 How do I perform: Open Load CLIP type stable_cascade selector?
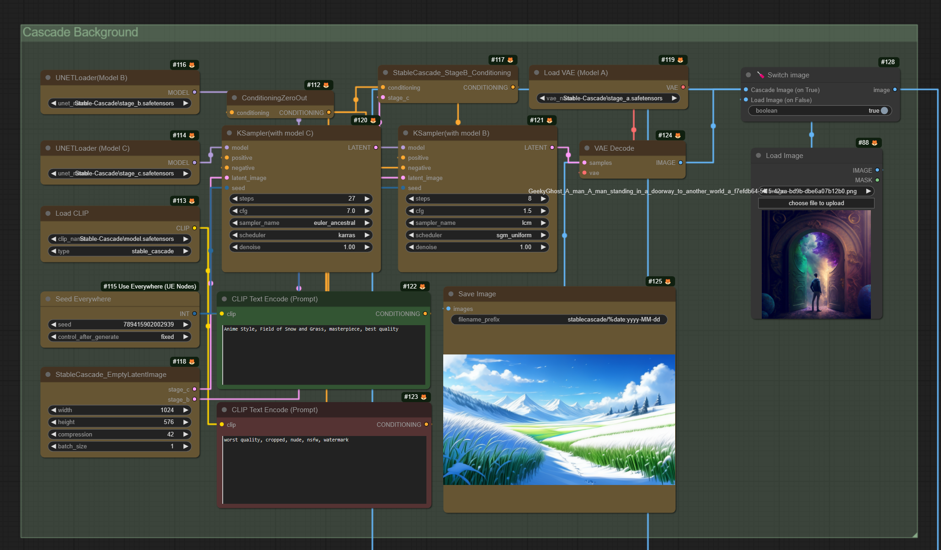[120, 251]
